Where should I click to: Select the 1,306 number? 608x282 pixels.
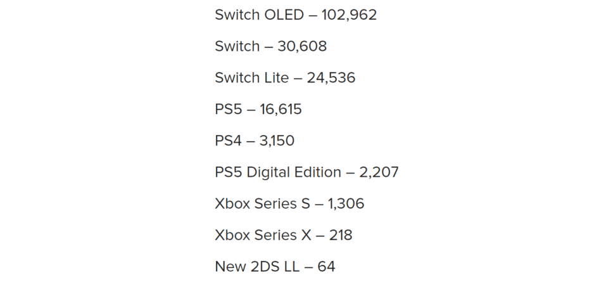pos(346,203)
